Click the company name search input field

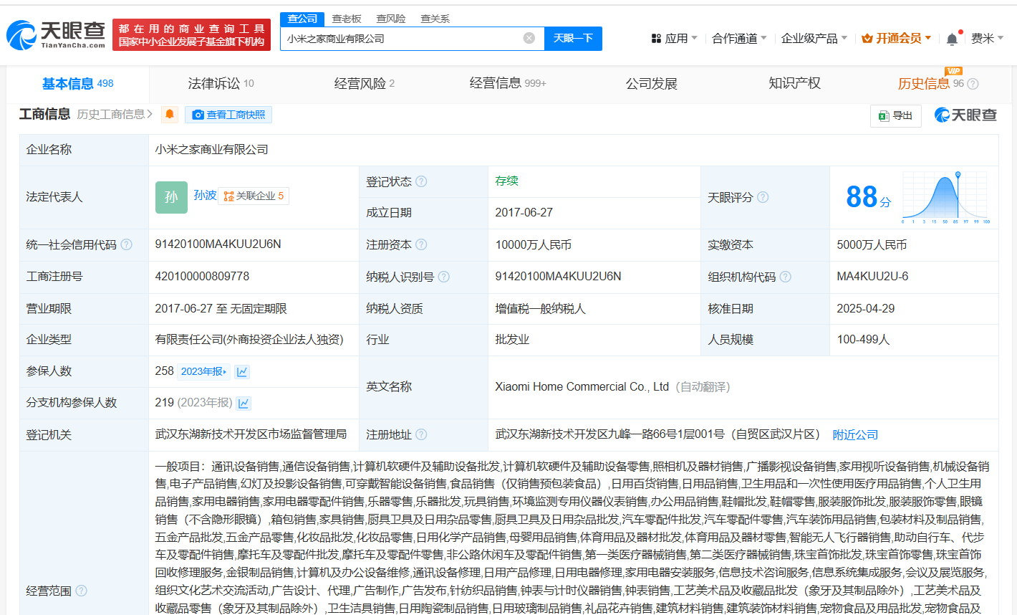point(401,39)
